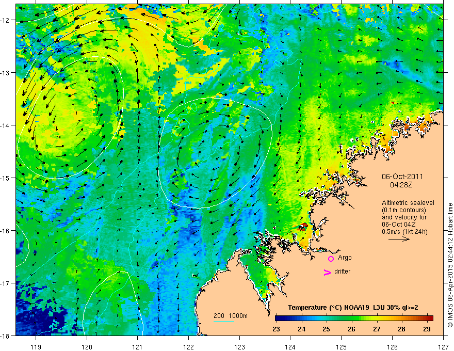Click longitude axis label 120
The width and height of the screenshot is (454, 351).
(x=87, y=347)
